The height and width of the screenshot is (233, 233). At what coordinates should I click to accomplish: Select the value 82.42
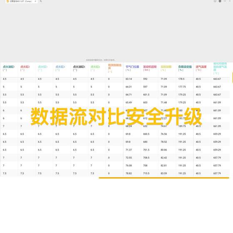[164, 158]
